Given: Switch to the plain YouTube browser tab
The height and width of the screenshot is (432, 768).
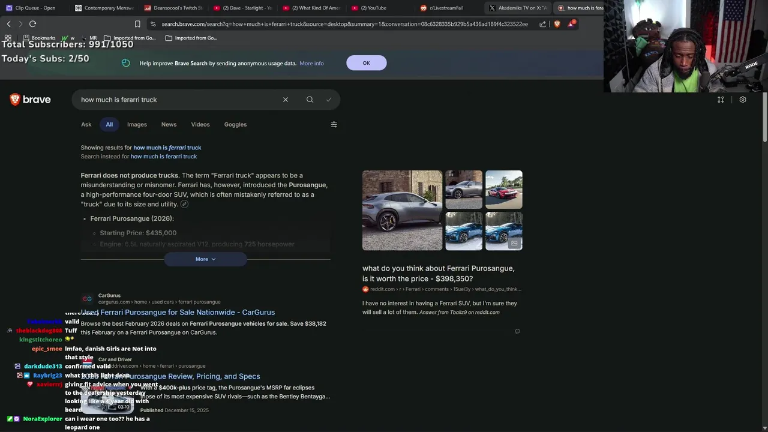Looking at the screenshot, I should coord(380,8).
